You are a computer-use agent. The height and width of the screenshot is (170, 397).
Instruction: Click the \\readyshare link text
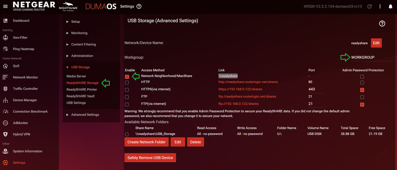click(228, 76)
